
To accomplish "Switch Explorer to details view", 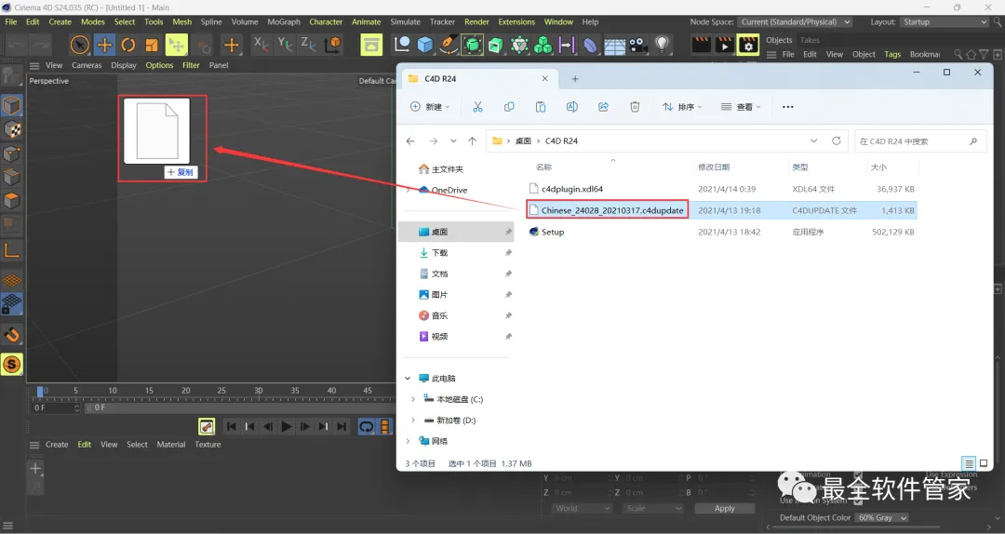I will tap(969, 463).
